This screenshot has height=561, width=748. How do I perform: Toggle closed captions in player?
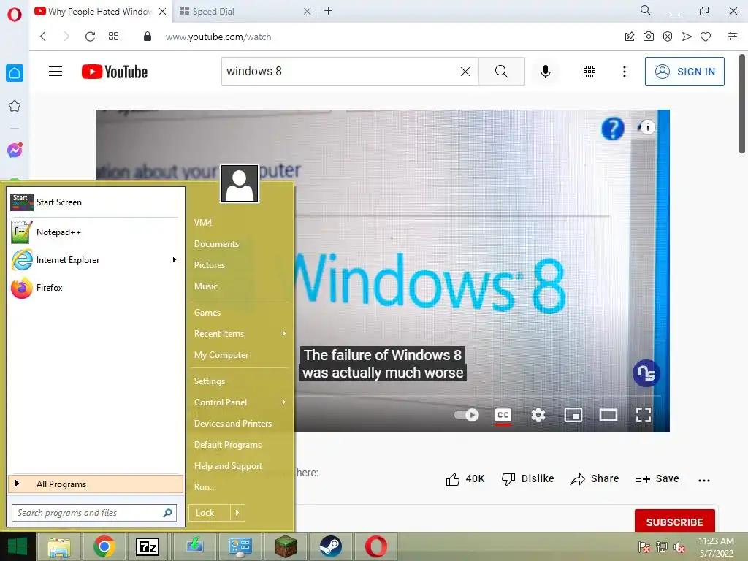click(503, 415)
